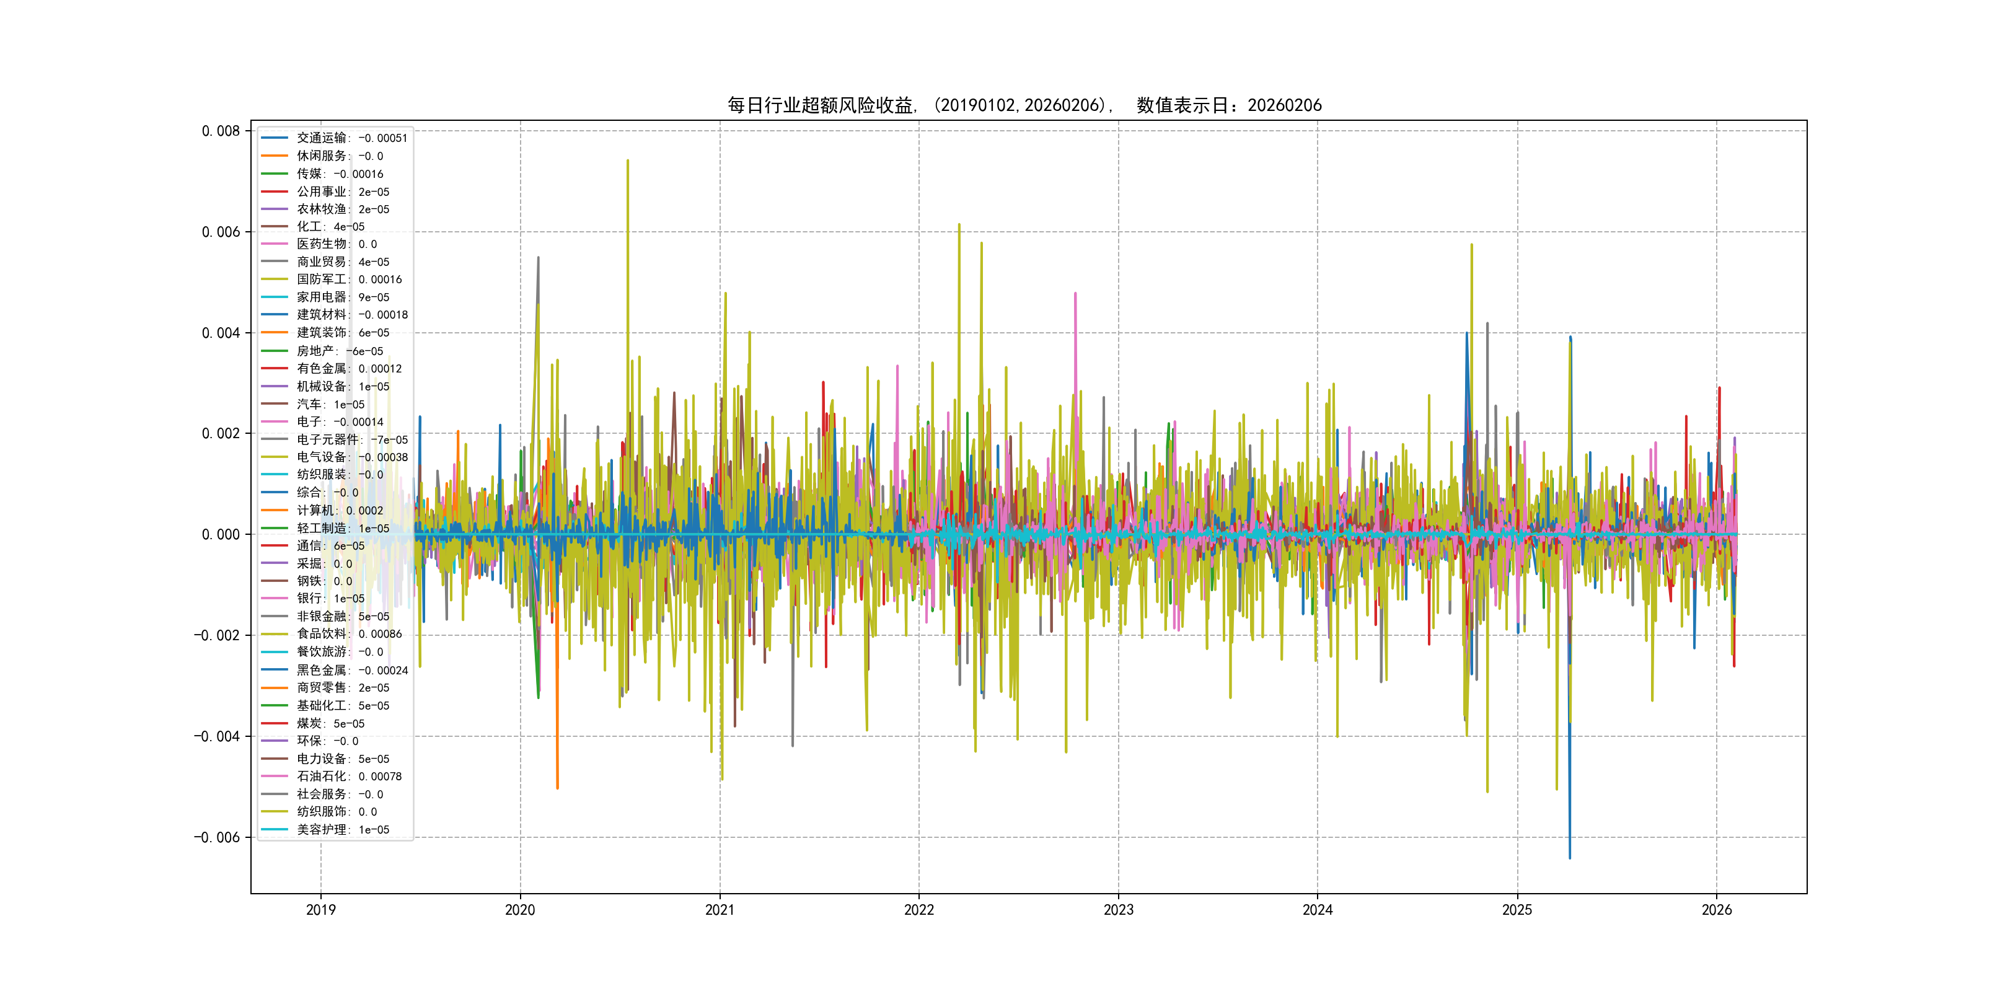Click the 0.008 y-axis tick label

pos(221,131)
